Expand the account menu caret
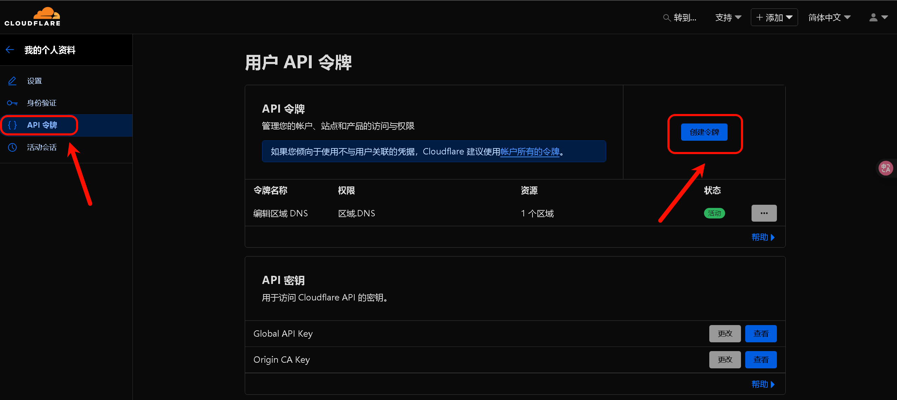This screenshot has height=400, width=897. tap(884, 17)
